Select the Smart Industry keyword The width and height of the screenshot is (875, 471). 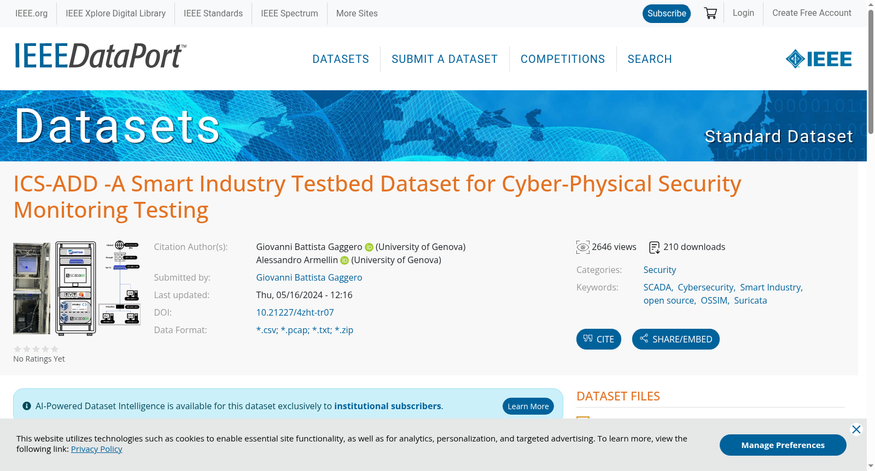click(771, 288)
